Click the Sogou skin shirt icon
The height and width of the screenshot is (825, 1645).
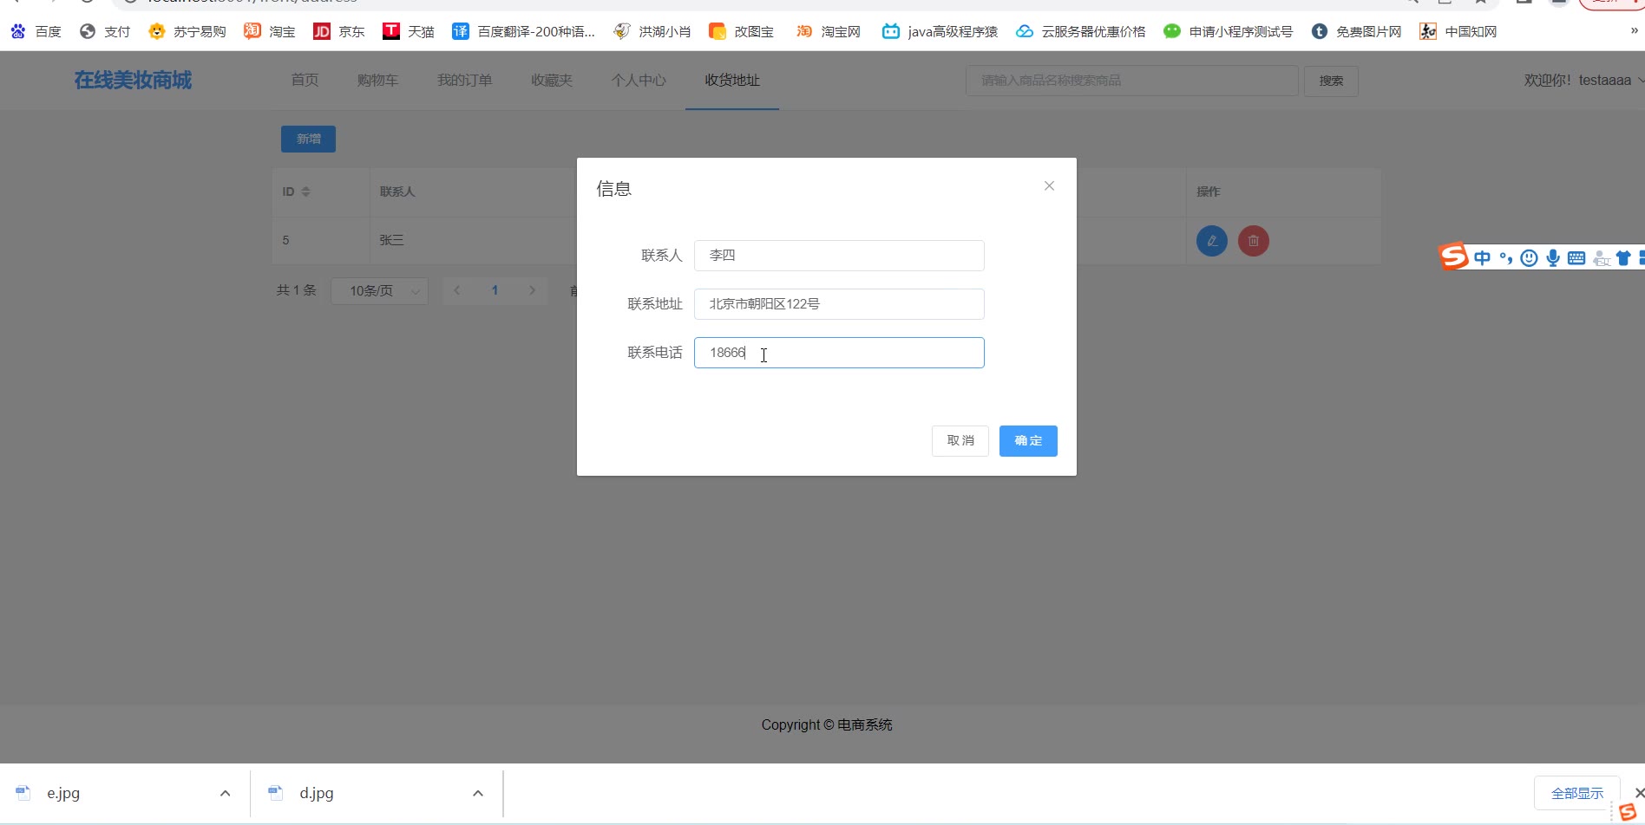tap(1622, 257)
